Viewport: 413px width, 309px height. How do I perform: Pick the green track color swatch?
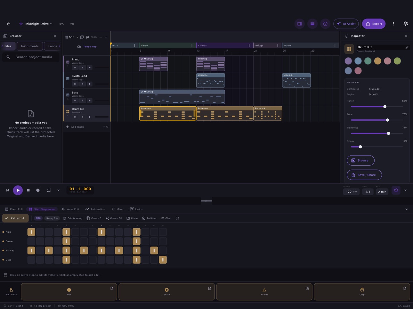point(368,61)
